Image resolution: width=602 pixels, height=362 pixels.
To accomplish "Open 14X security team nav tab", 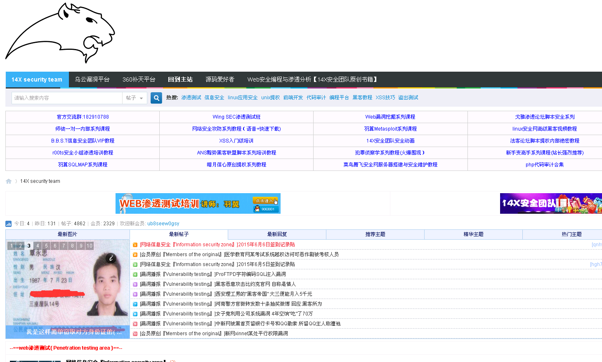I will coord(37,79).
